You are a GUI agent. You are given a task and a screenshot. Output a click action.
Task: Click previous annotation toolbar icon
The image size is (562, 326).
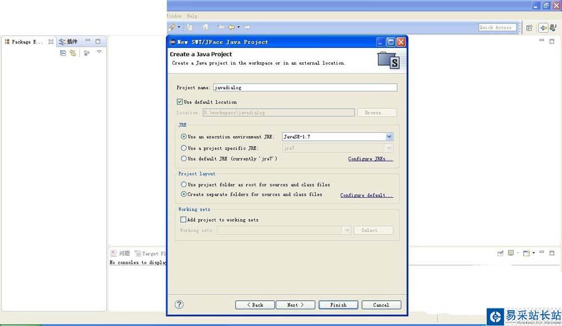pos(205,27)
